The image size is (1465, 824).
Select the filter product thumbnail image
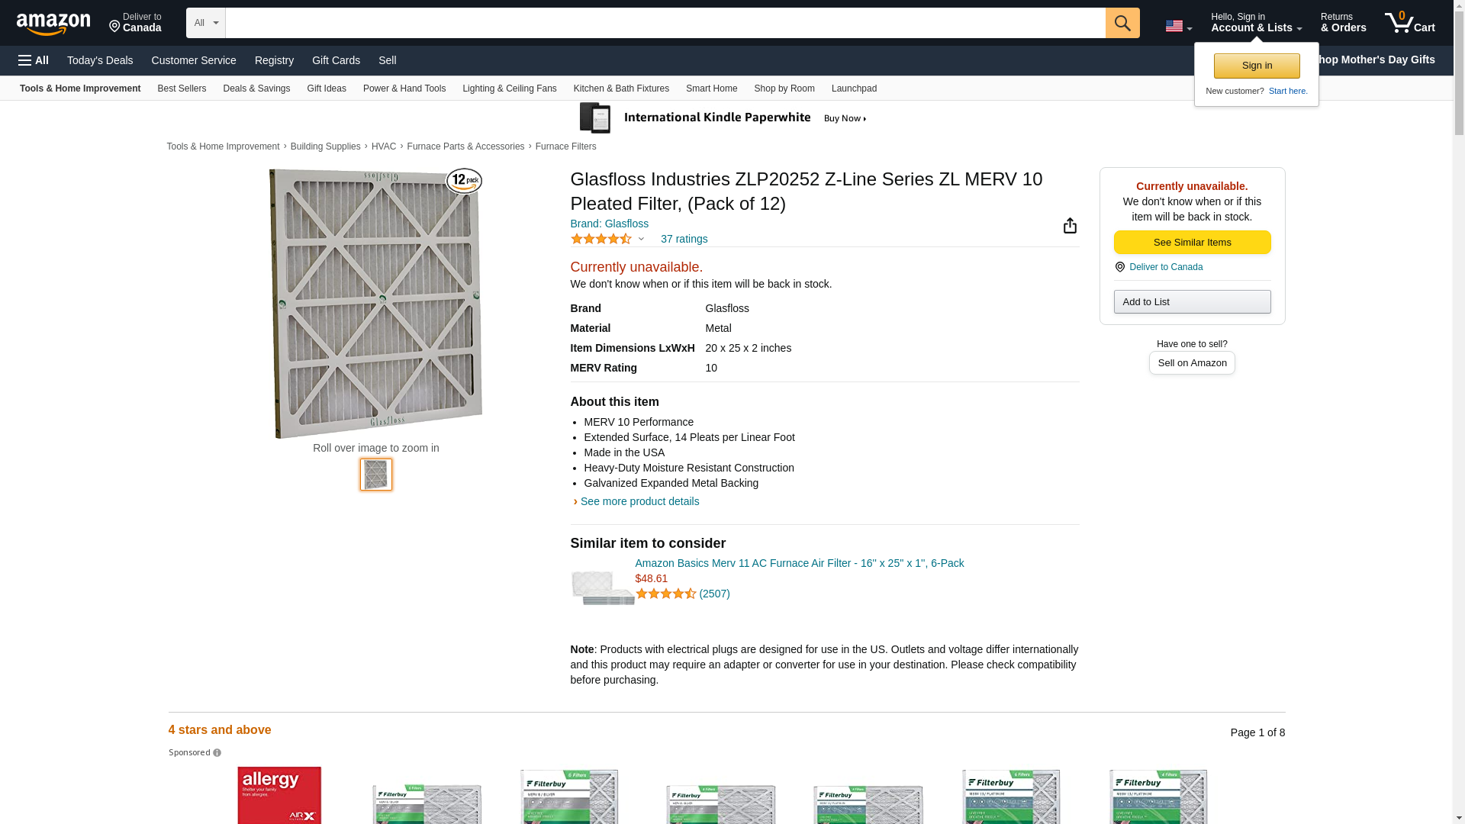(x=375, y=475)
